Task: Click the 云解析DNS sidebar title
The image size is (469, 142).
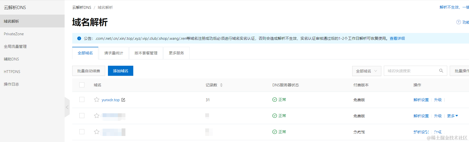Action: pyautogui.click(x=15, y=8)
